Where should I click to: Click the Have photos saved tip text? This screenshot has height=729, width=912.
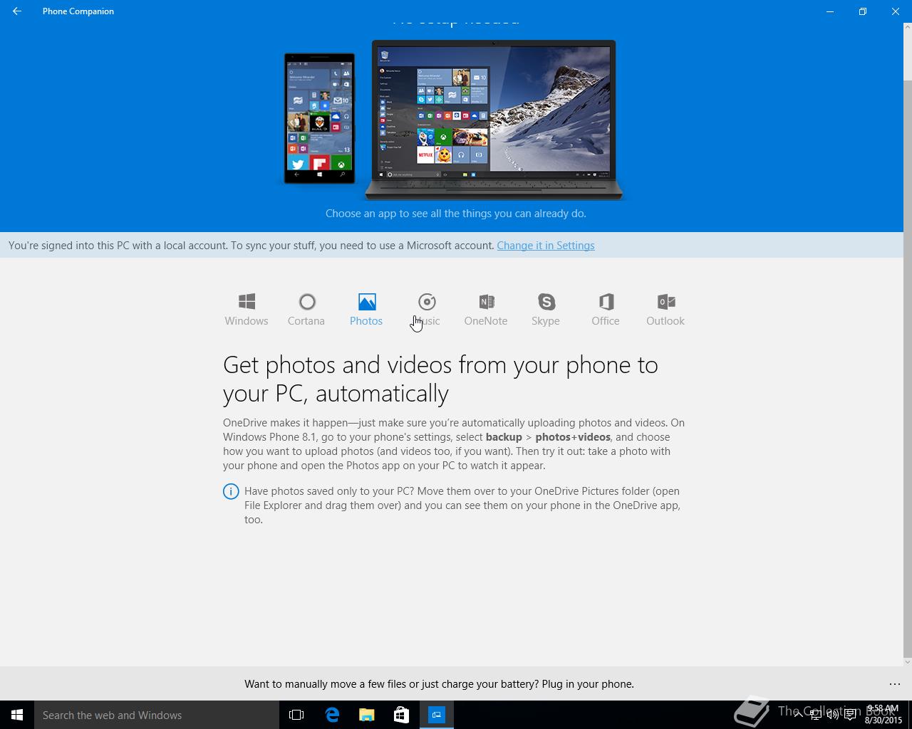tap(462, 505)
